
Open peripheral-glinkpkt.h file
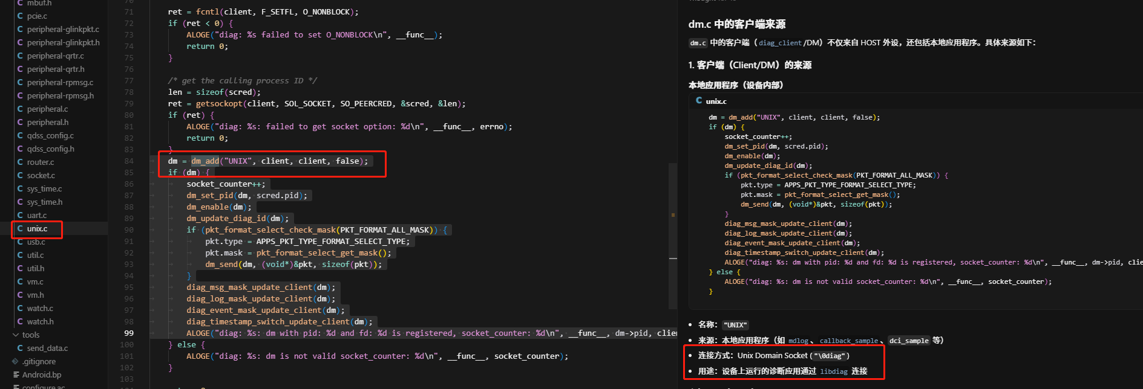click(63, 42)
